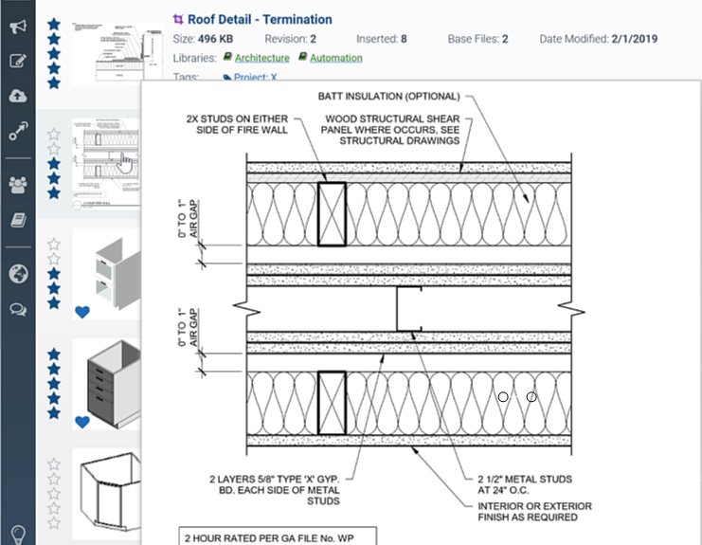The image size is (702, 545).
Task: Open the dark four-drawer cabinet thumbnail
Action: click(106, 384)
